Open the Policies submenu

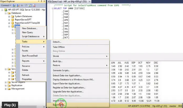point(31,47)
